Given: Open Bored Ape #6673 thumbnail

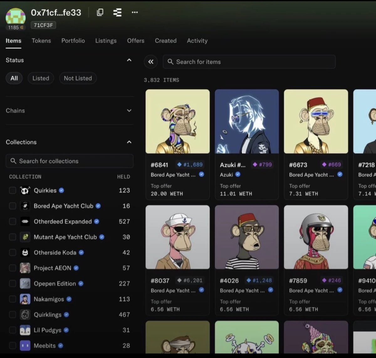Looking at the screenshot, I should (x=316, y=122).
